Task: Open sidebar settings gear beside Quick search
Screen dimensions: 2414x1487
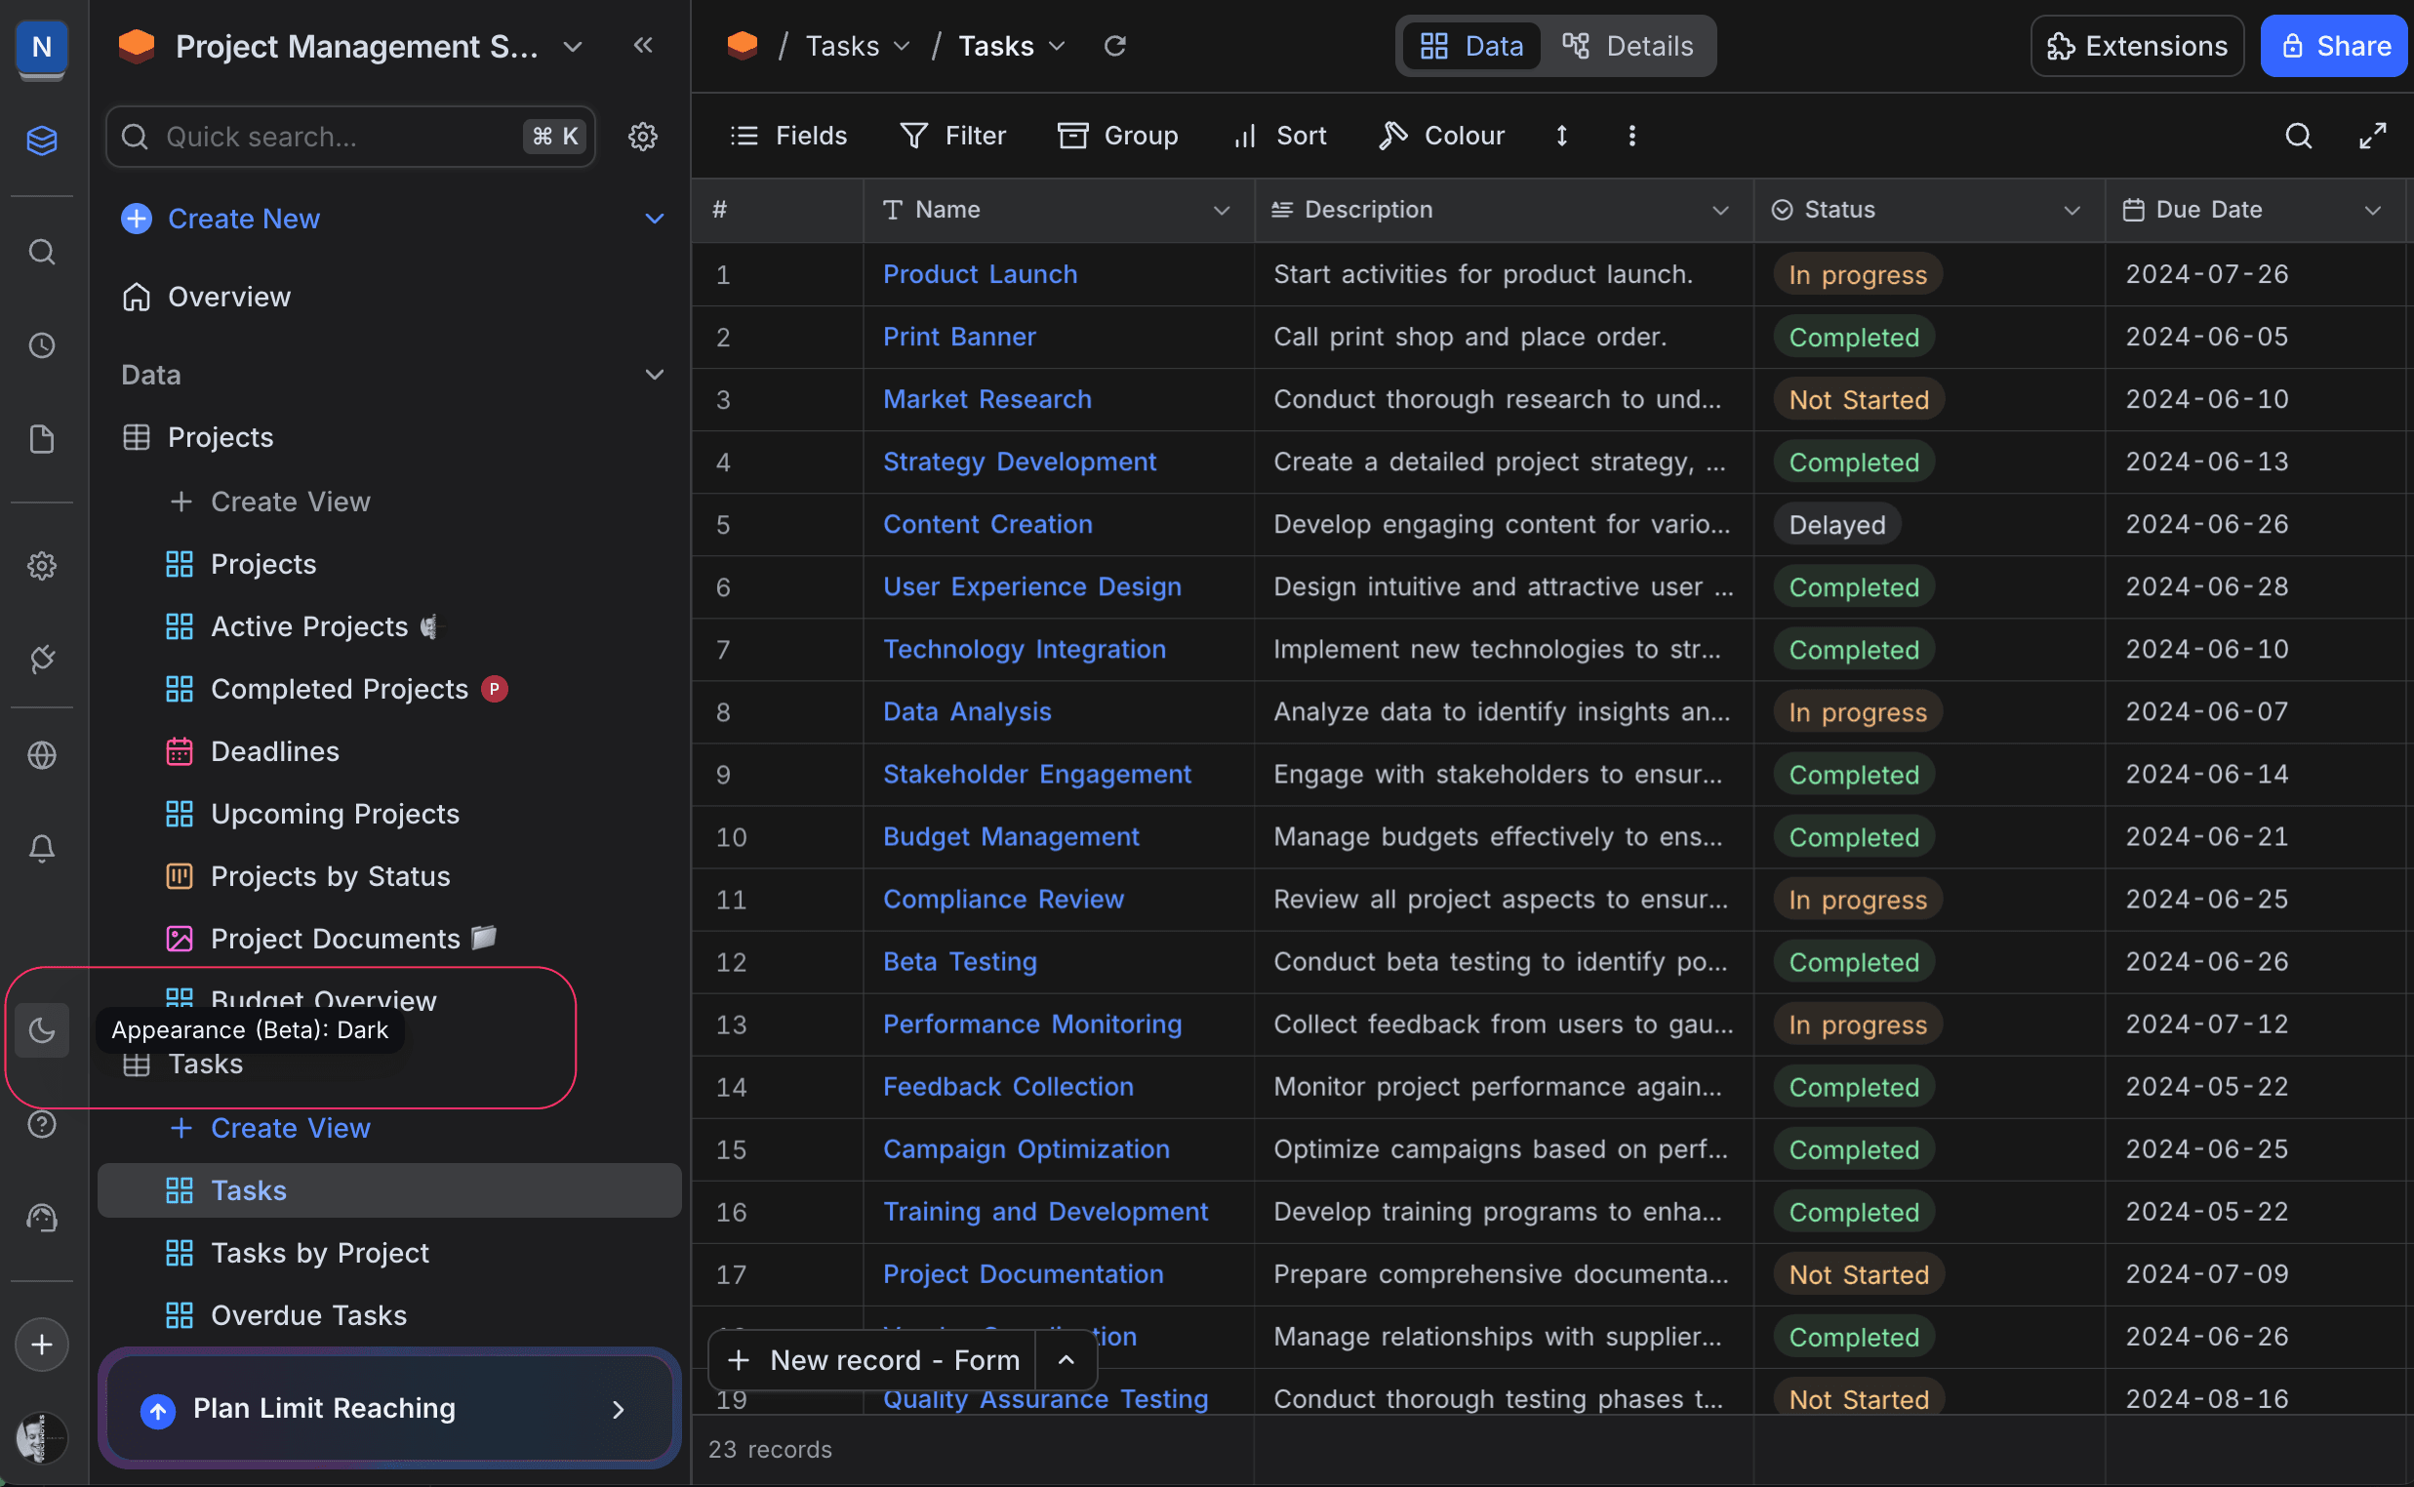Action: click(643, 136)
